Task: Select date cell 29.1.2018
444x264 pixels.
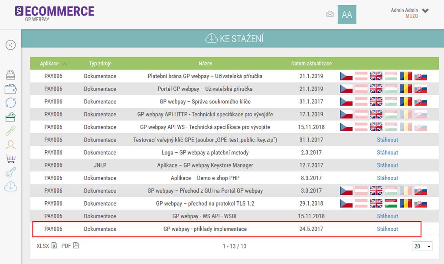Action: [311, 203]
